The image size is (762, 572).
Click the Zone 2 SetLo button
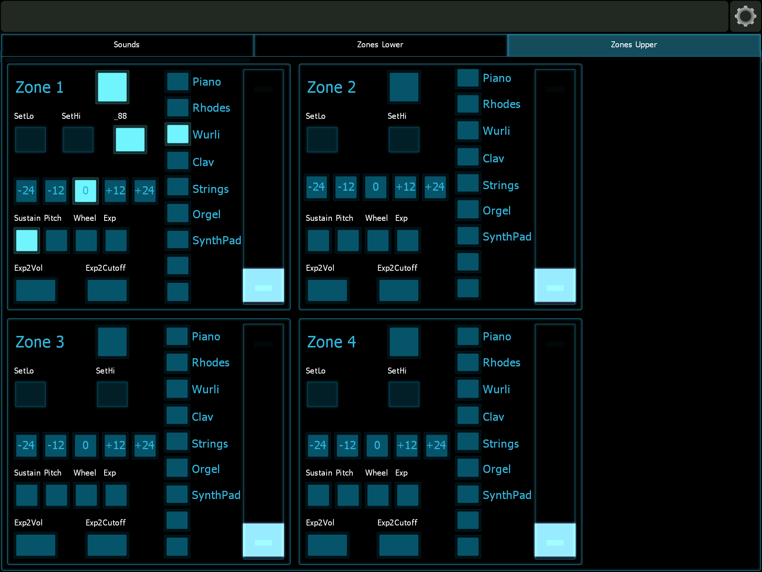pos(322,140)
